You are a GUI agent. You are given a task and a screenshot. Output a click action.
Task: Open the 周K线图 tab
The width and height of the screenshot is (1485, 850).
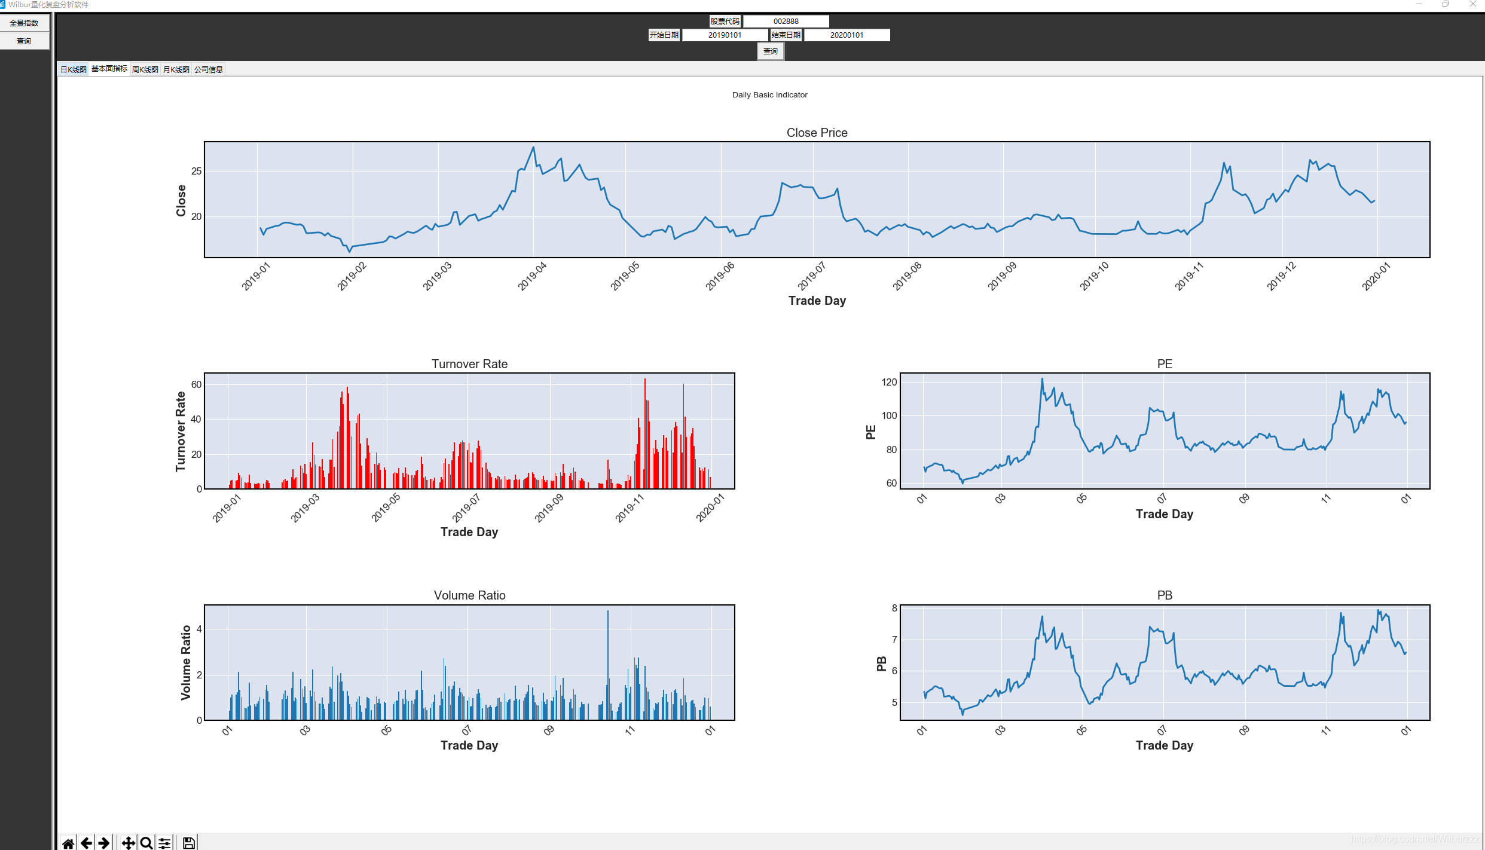145,69
